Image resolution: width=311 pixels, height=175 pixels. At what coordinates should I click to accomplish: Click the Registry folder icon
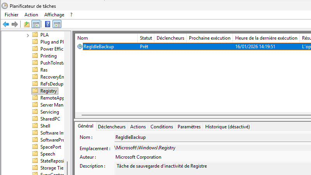35,91
